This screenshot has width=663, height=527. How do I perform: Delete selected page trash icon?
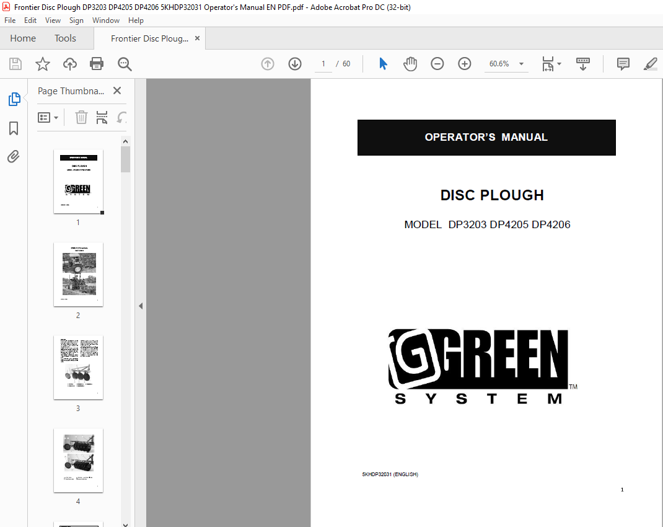81,117
